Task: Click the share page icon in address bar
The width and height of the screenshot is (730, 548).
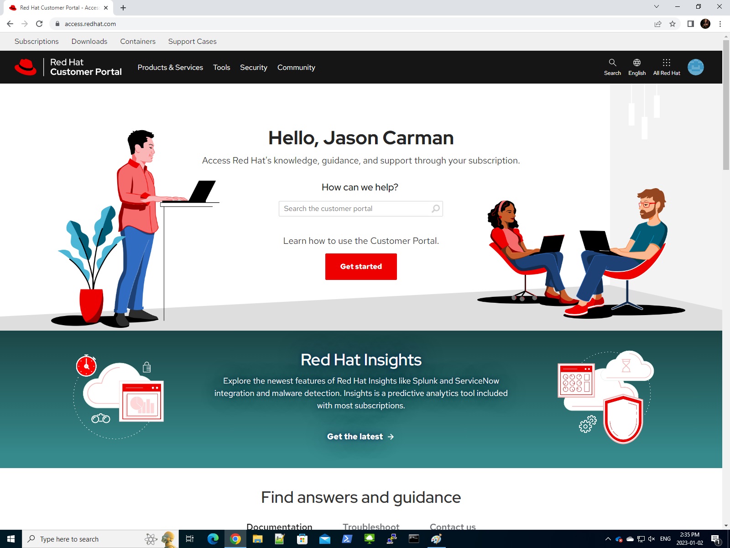Action: pyautogui.click(x=658, y=24)
